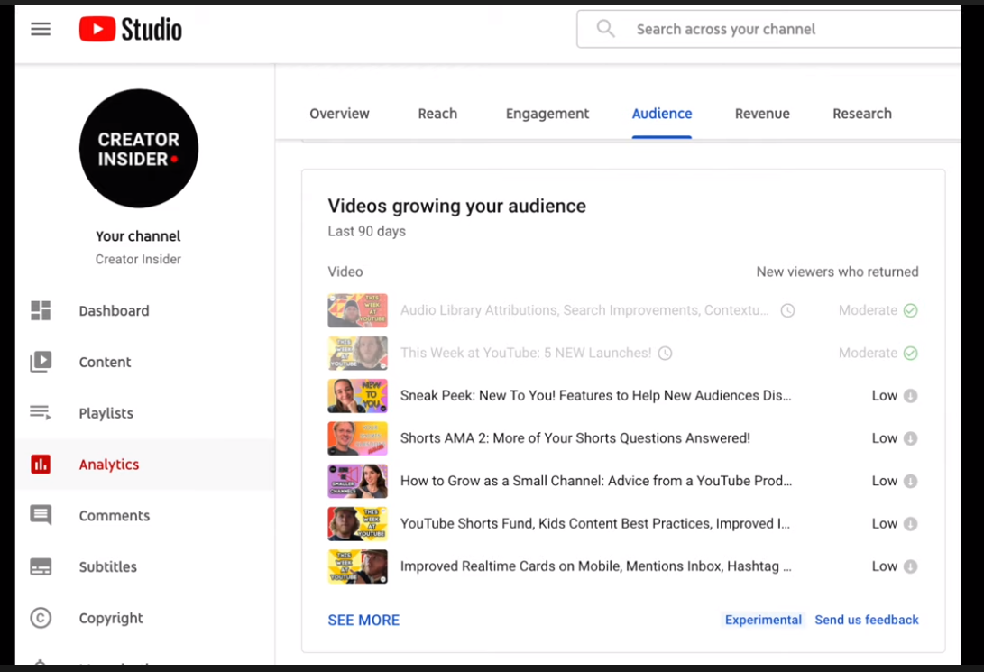The width and height of the screenshot is (984, 672).
Task: Click Low indicator icon for Small Channel video
Action: 911,482
